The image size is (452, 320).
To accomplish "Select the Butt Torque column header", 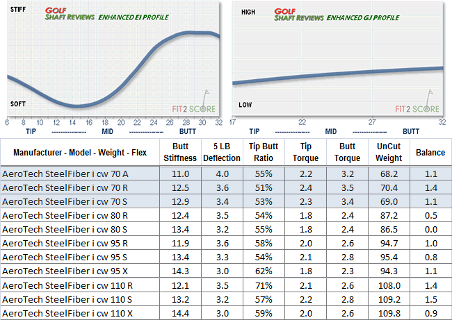I will tap(347, 152).
